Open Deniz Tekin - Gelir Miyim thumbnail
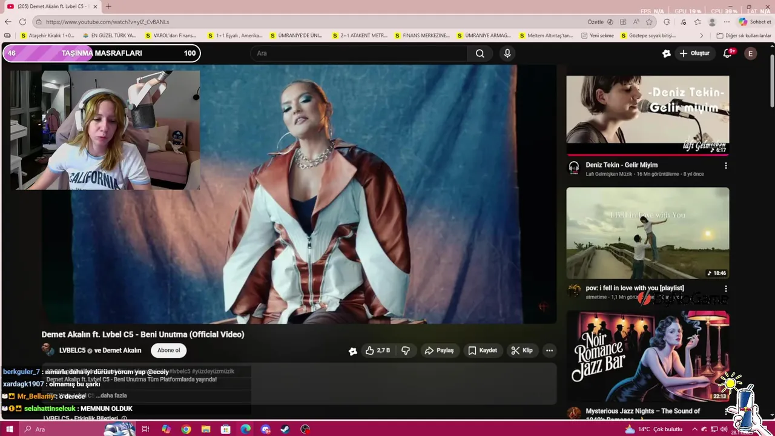This screenshot has width=775, height=436. click(647, 115)
